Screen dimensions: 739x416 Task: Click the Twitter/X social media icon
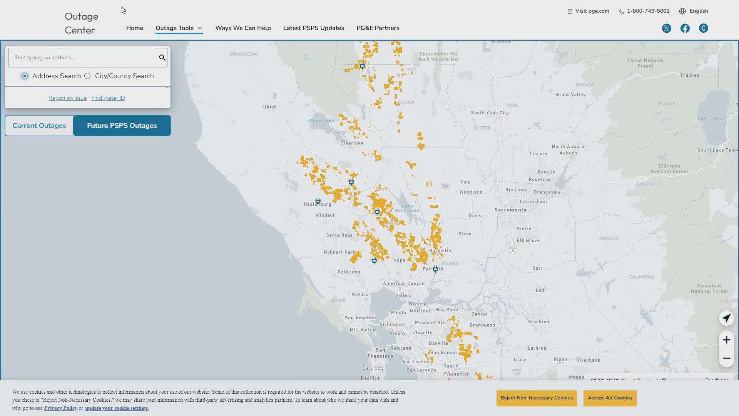point(666,28)
